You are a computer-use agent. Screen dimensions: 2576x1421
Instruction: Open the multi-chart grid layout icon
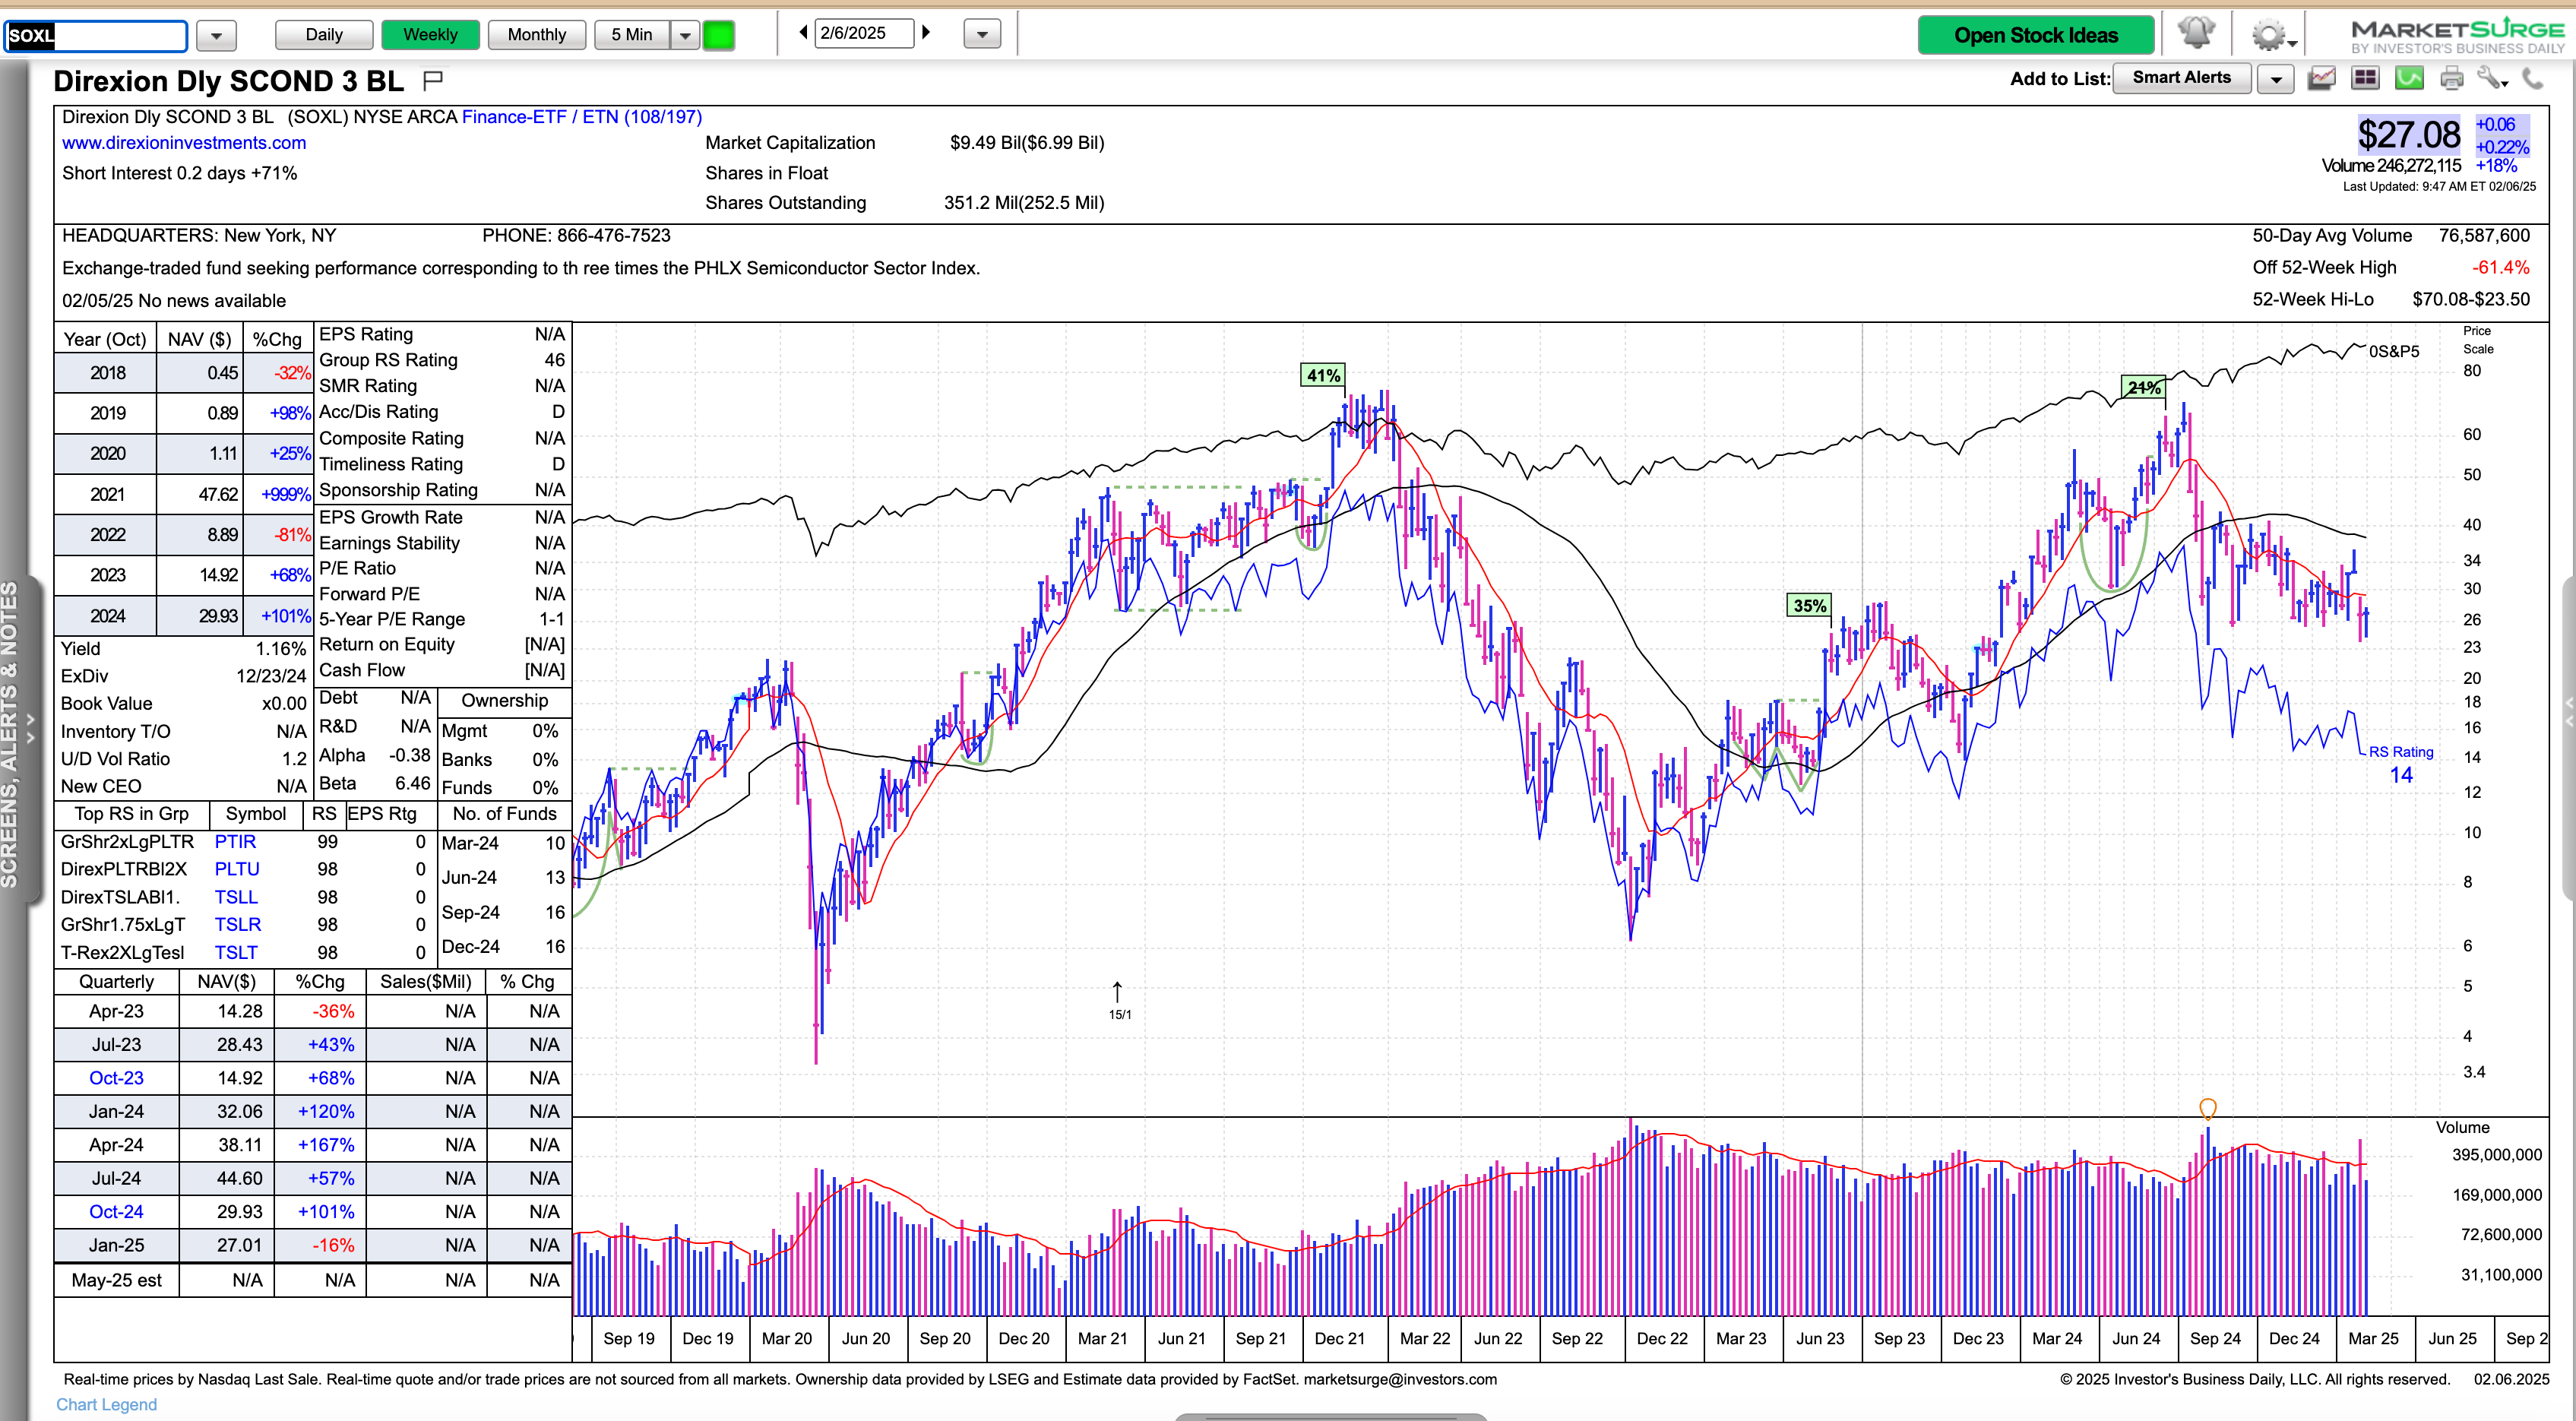(x=2365, y=78)
